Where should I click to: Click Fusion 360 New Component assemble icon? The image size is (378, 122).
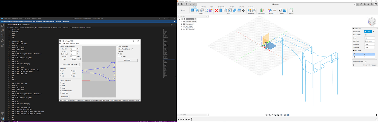coord(250,10)
